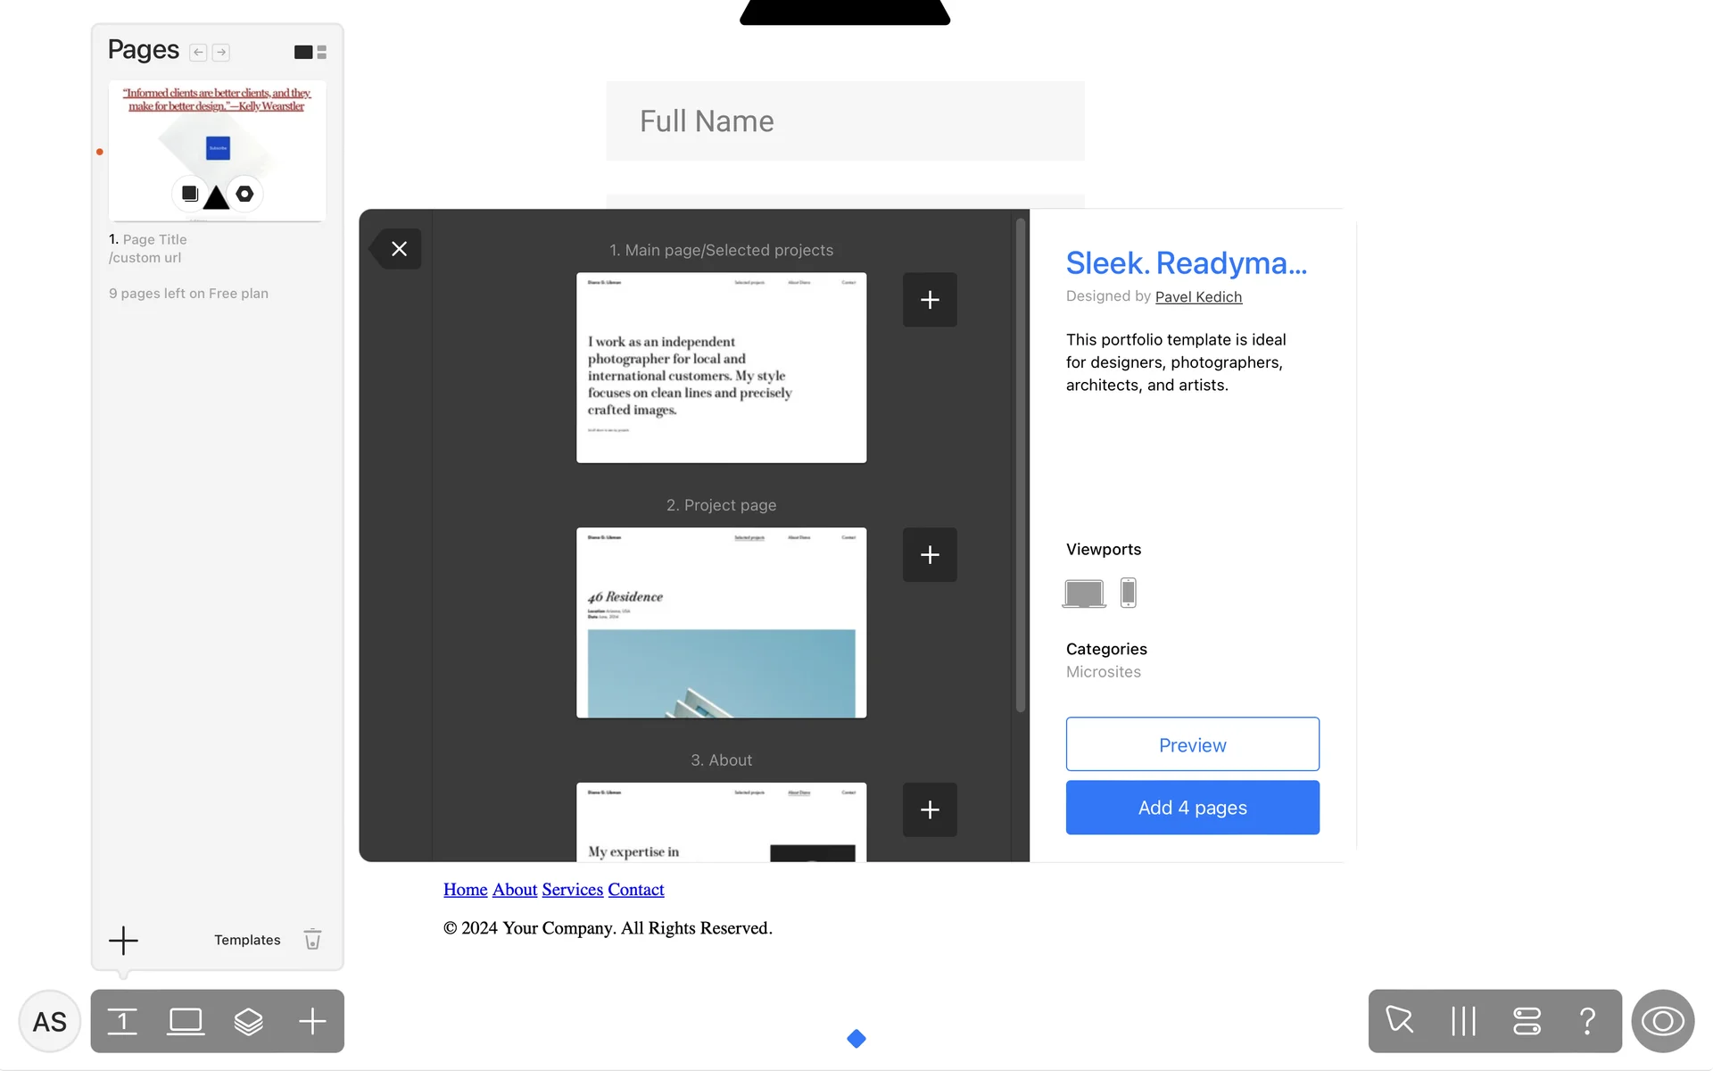Close the template preview panel
This screenshot has width=1713, height=1071.
pyautogui.click(x=399, y=249)
